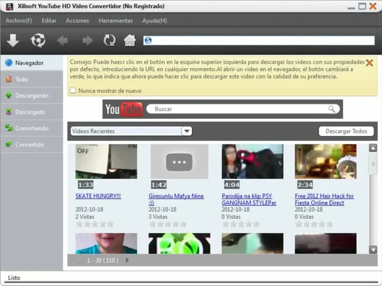Open second-row thumbnail of person in blue shirt
382x286 pixels.
coord(106,244)
